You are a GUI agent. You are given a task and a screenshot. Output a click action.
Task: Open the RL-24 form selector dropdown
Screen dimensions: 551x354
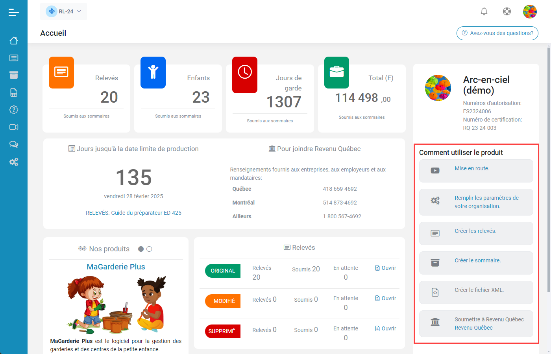[63, 11]
